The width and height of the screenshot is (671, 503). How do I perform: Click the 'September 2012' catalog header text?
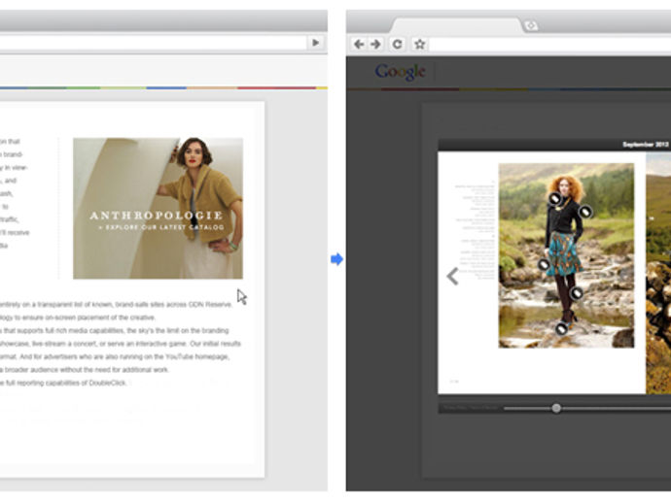pyautogui.click(x=646, y=145)
